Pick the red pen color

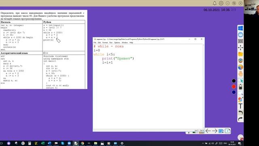pos(234,86)
